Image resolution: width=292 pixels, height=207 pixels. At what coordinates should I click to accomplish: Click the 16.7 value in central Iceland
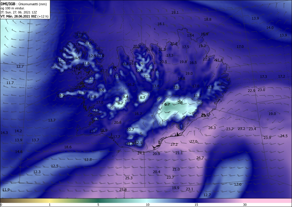coord(138,114)
